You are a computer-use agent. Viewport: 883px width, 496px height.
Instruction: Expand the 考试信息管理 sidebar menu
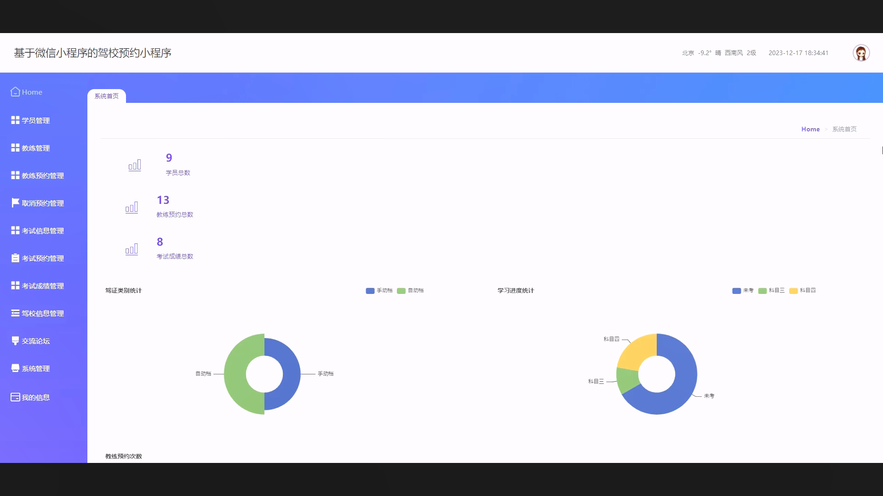42,231
